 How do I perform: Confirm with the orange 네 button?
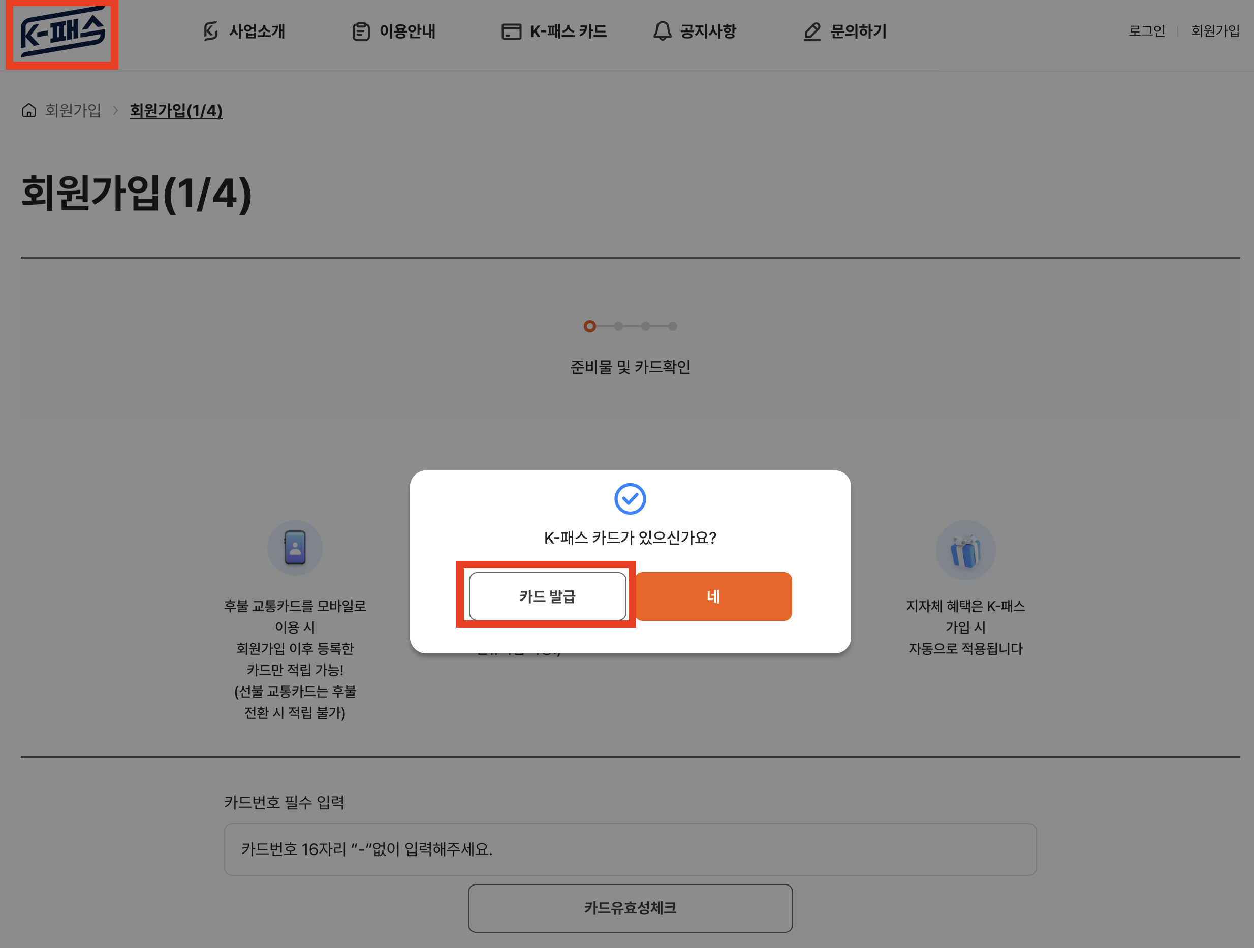coord(713,596)
